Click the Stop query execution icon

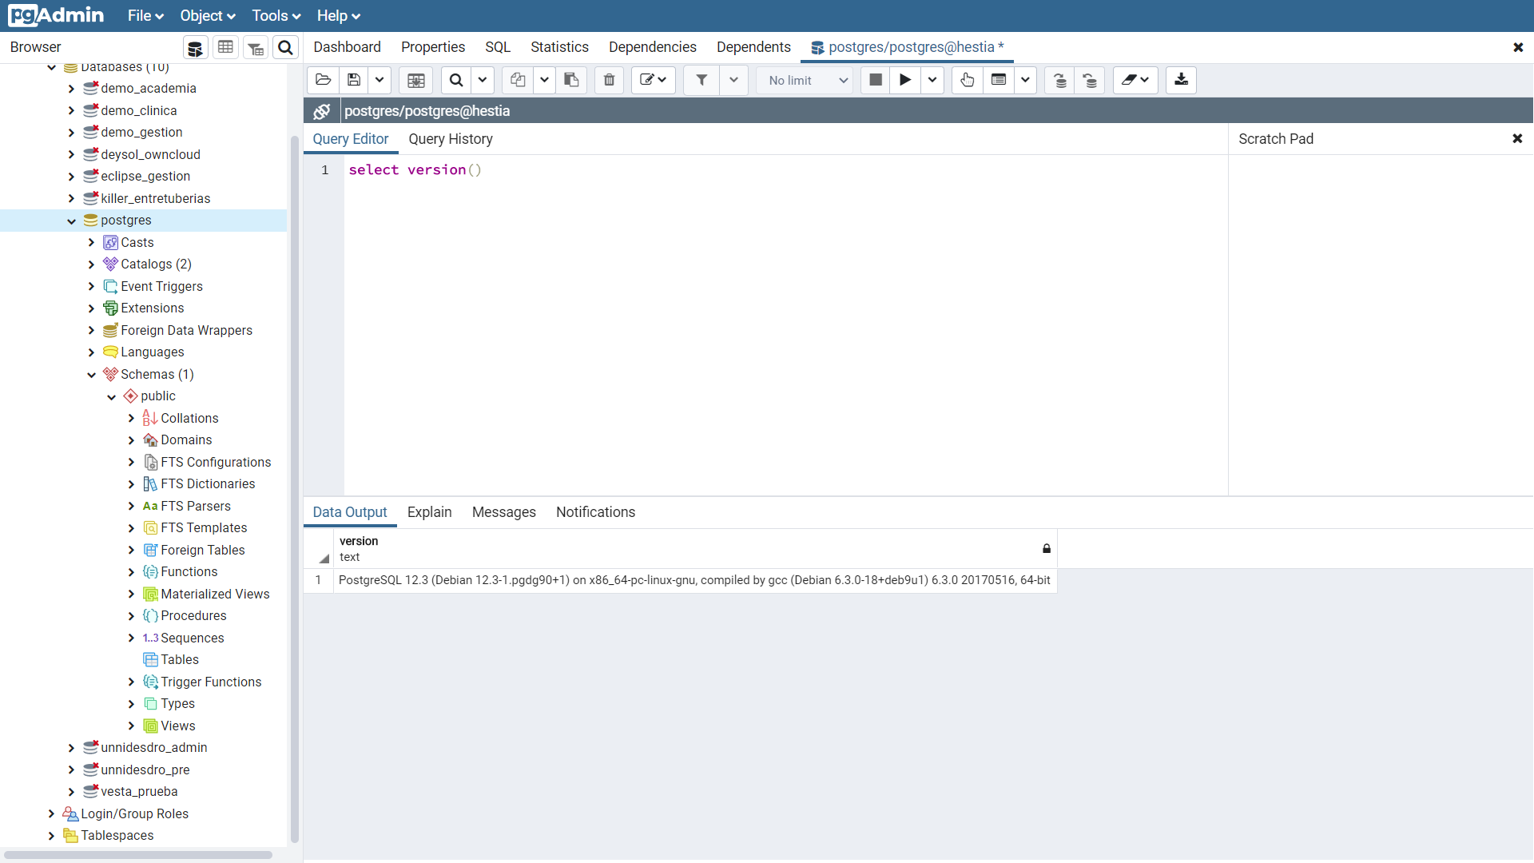tap(875, 80)
